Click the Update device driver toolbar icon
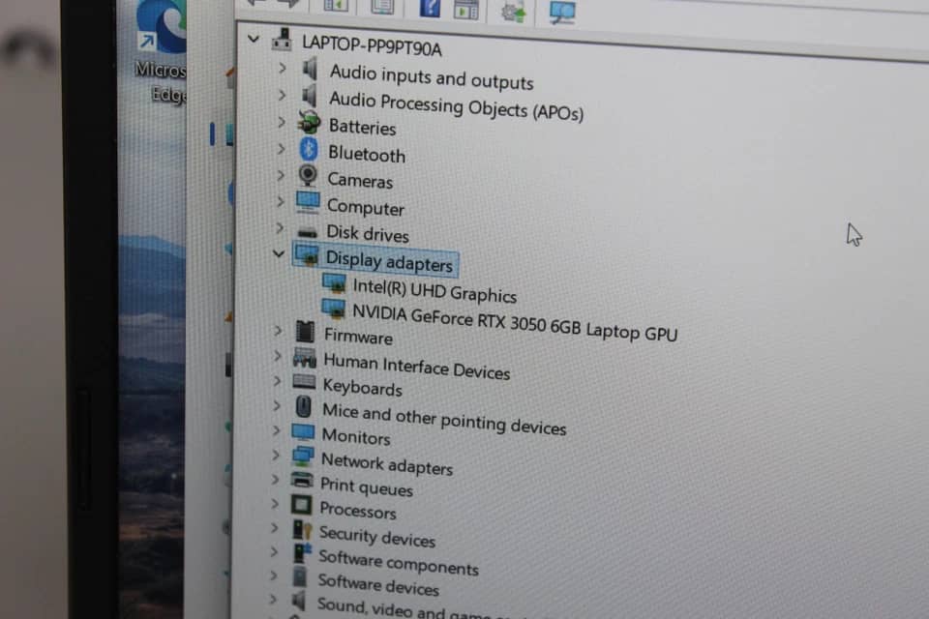The width and height of the screenshot is (929, 619). [x=513, y=10]
